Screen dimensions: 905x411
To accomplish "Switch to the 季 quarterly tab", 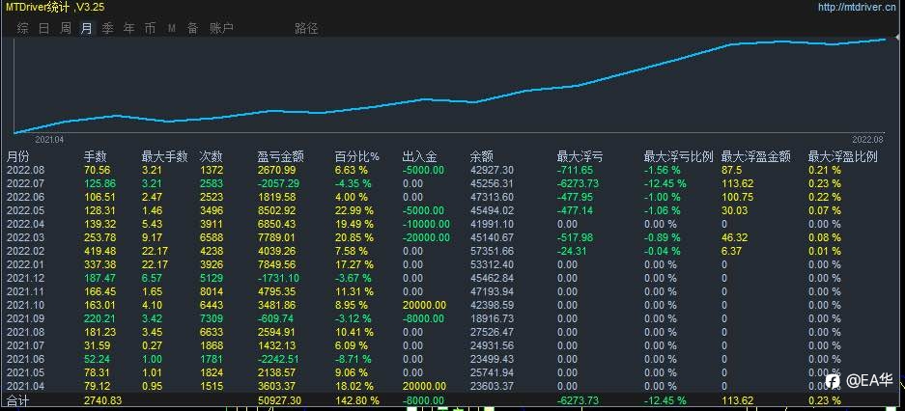I will tap(108, 28).
